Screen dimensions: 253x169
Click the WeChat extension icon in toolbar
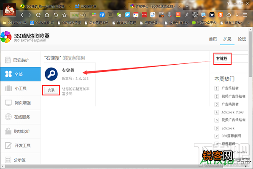pyautogui.click(x=119, y=15)
